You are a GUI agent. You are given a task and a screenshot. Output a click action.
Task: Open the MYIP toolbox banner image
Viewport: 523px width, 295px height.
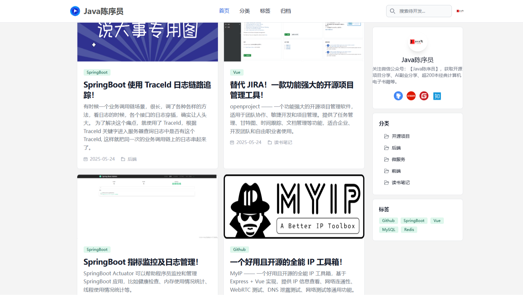[x=294, y=207]
